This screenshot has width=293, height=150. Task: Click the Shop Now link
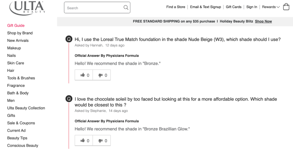pos(263,21)
